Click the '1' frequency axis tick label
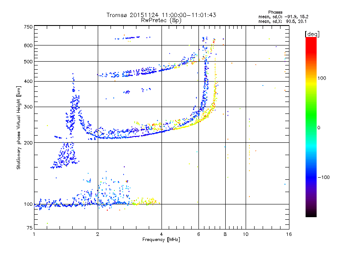 34,234
